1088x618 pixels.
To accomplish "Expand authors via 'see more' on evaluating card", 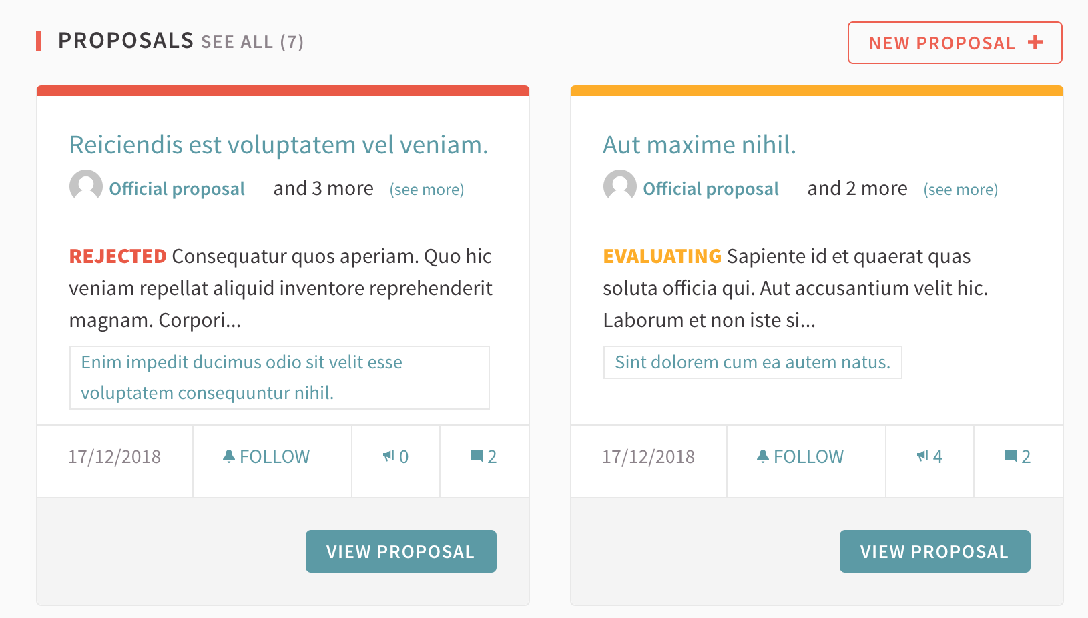I will tap(961, 190).
